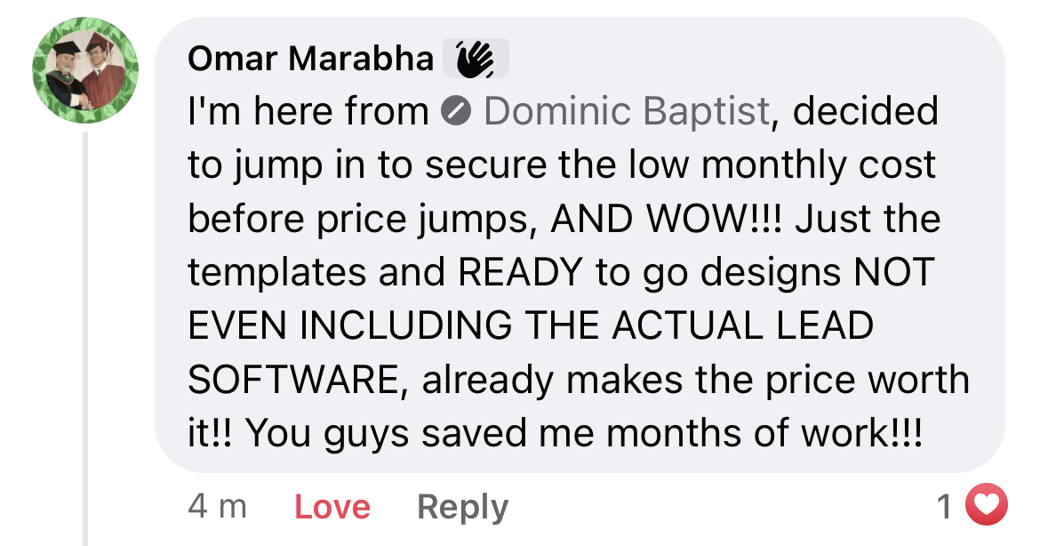1040x546 pixels.
Task: Open the Omar Marabha commenter name
Action: [310, 59]
